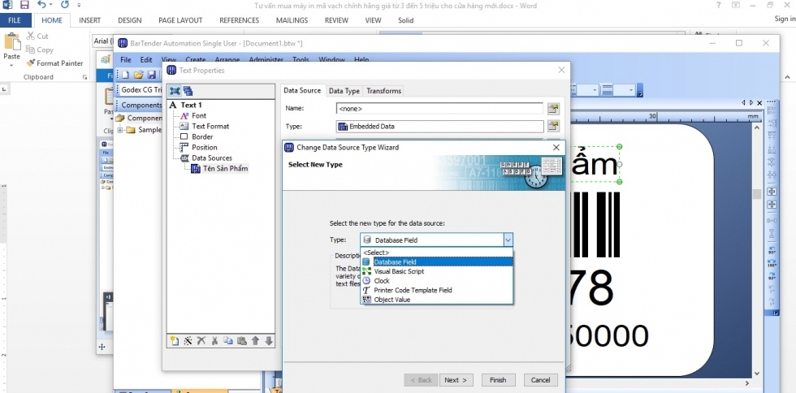Click second view icon above Text 1 tree
The width and height of the screenshot is (796, 393).
tap(188, 91)
